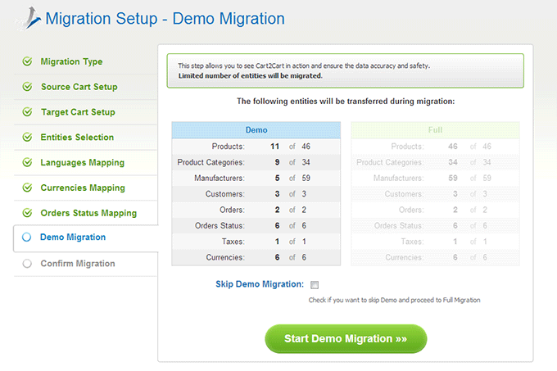Go to the Target Cart Setup step

pos(78,112)
